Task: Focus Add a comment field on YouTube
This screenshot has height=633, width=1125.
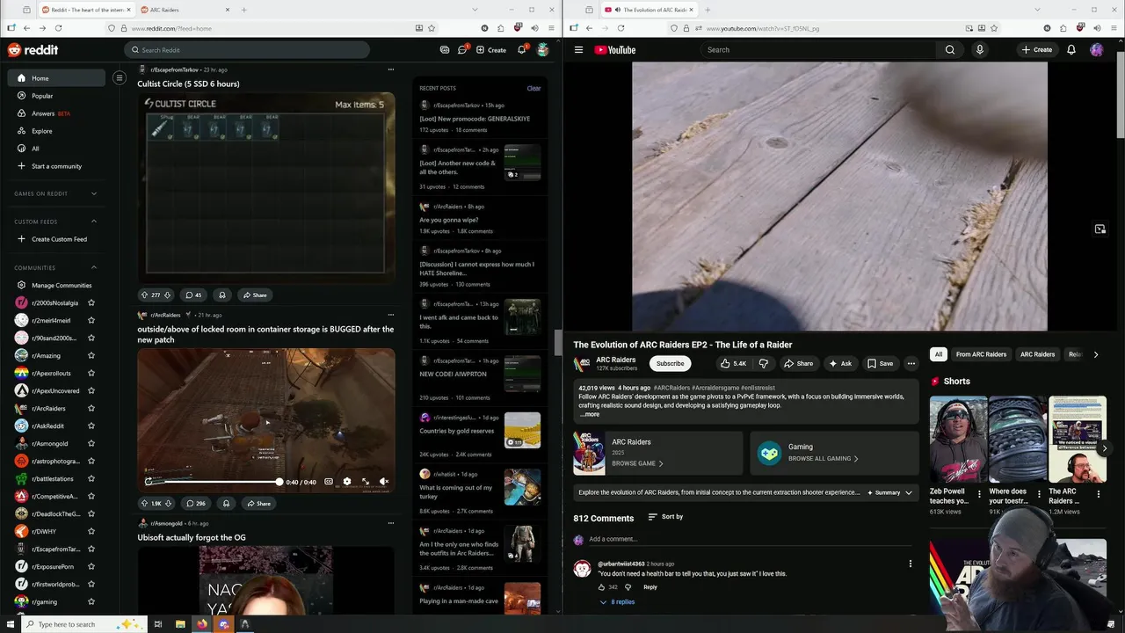Action: pos(751,539)
